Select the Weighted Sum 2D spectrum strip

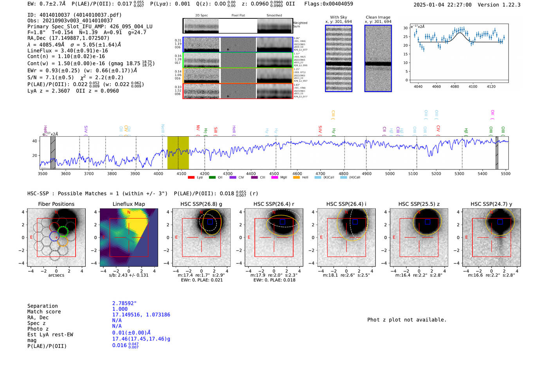point(238,26)
